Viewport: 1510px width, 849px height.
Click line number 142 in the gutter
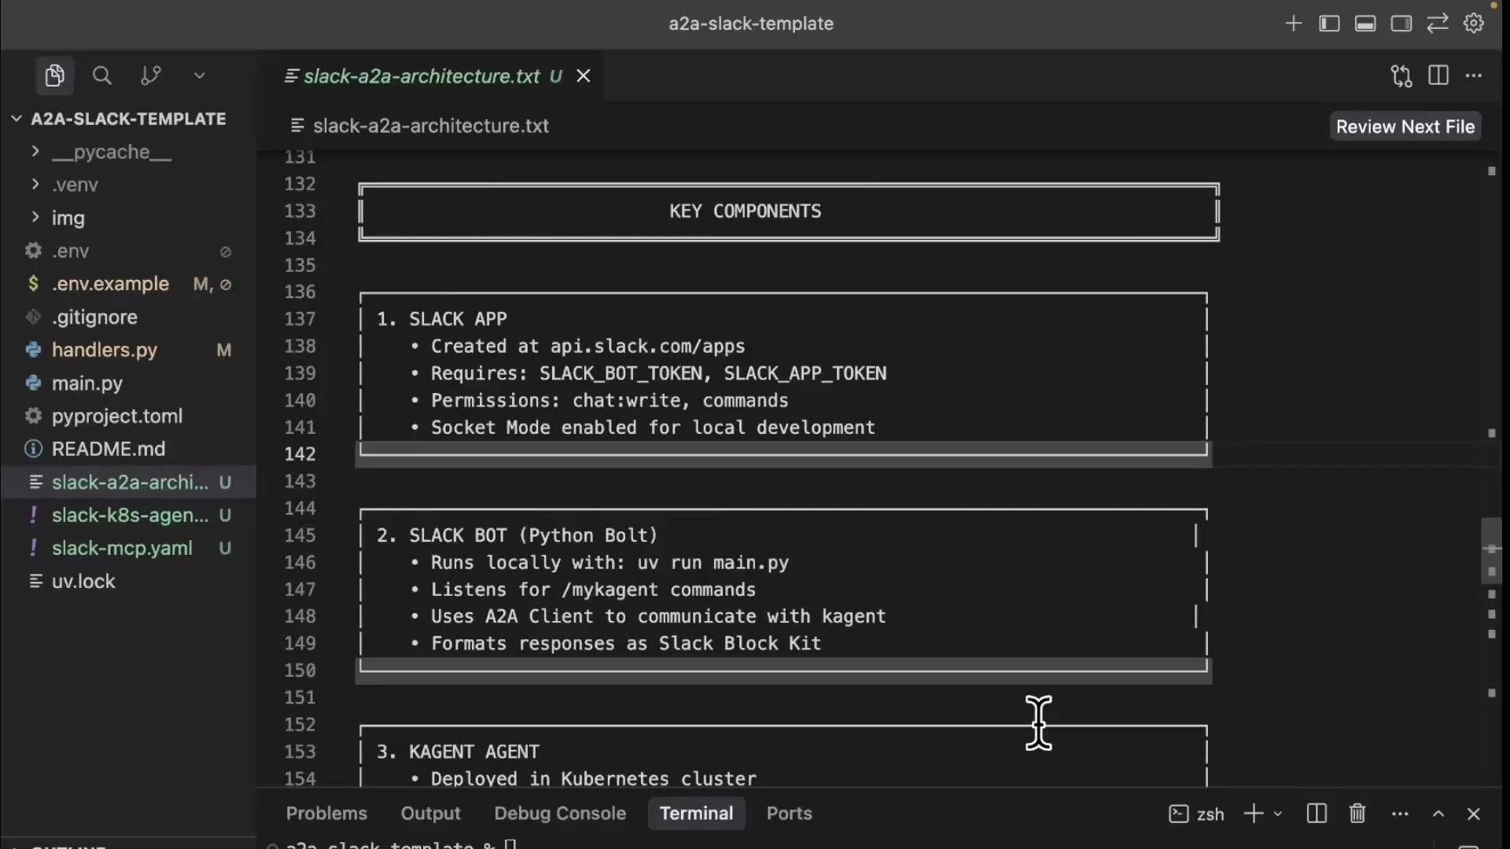tap(300, 454)
